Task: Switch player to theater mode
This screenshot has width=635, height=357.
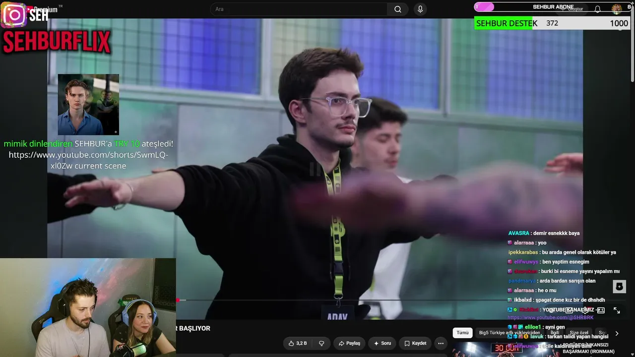Action: pos(601,310)
